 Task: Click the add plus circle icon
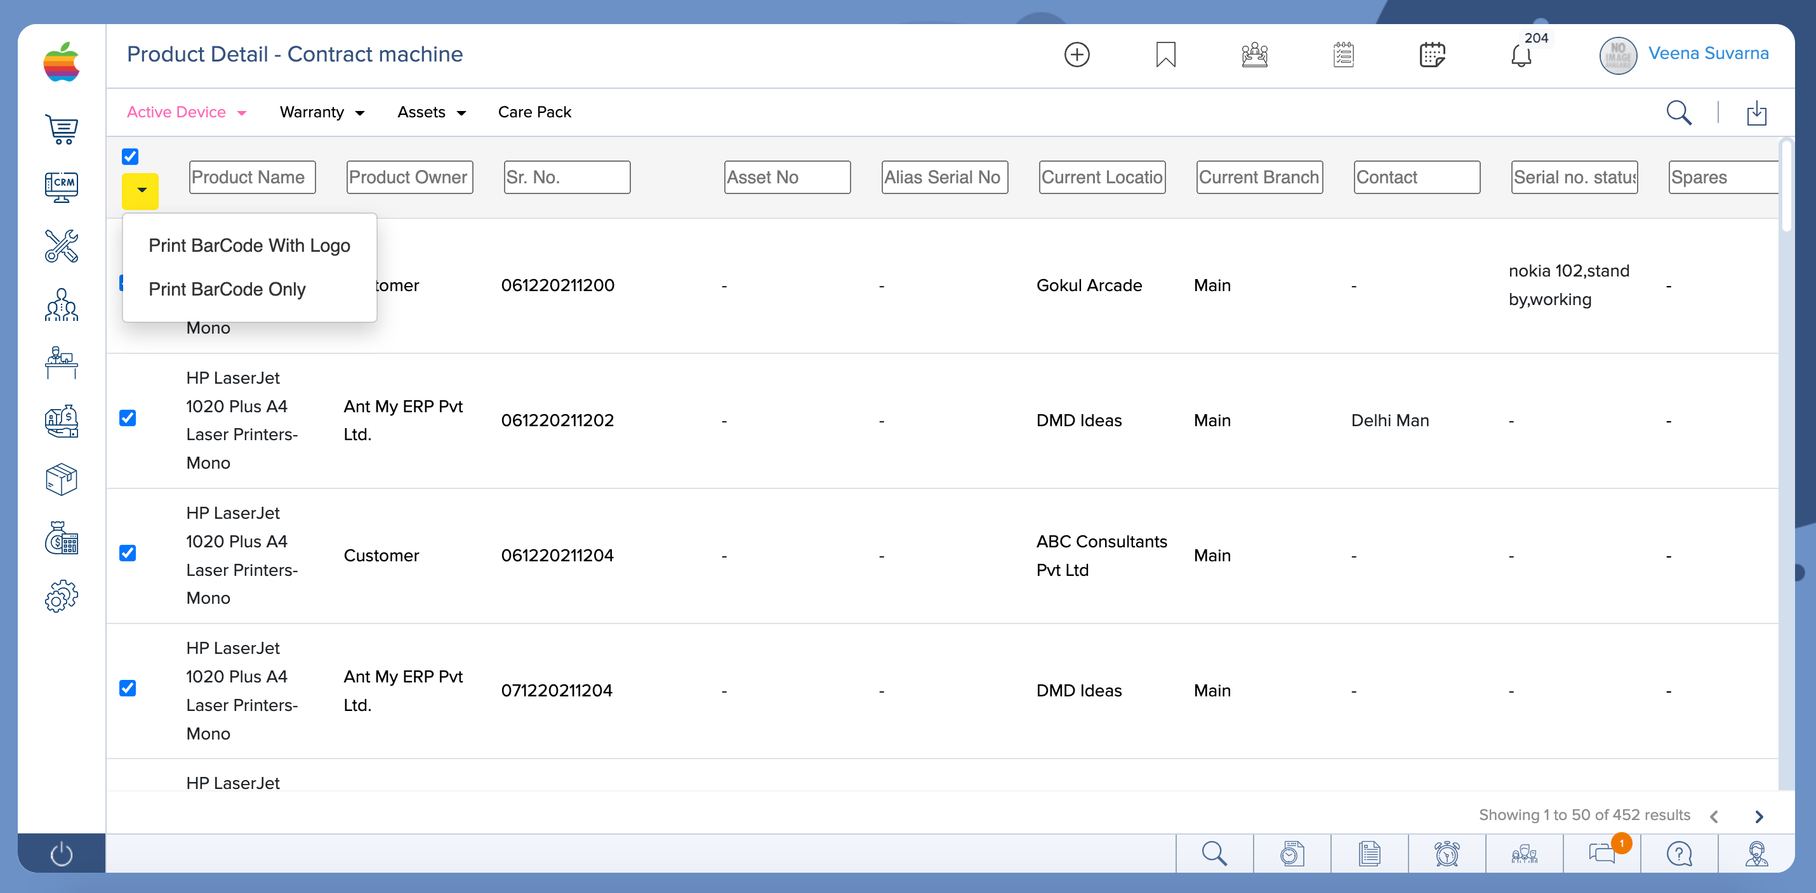click(x=1077, y=55)
